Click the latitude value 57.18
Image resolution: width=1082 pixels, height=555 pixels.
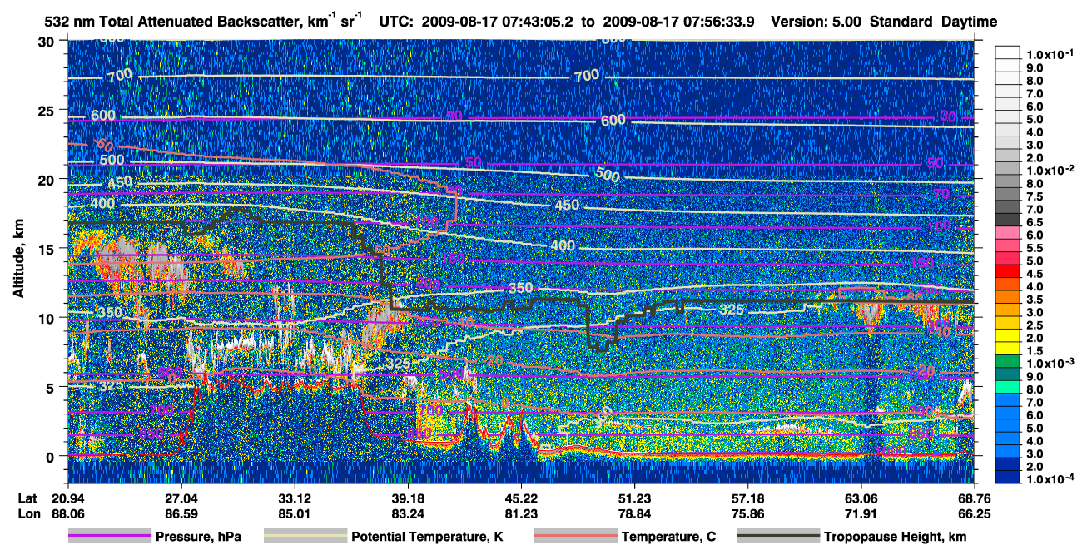pos(747,498)
